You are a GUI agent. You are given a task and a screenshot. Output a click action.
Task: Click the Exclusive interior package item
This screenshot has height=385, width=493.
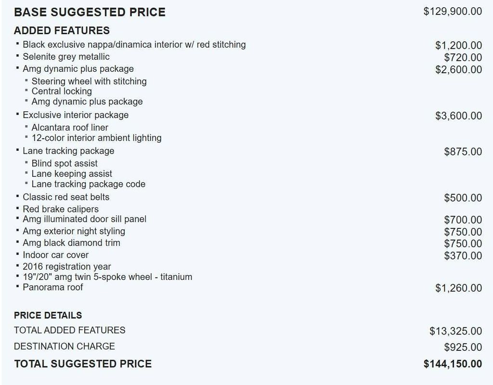click(76, 115)
